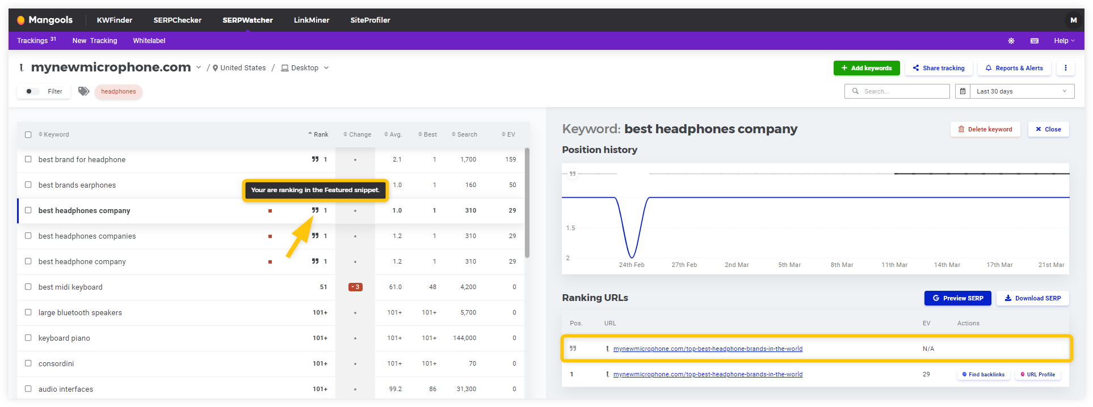Click the quote icon on the position history chart
The width and height of the screenshot is (1093, 407).
point(573,174)
